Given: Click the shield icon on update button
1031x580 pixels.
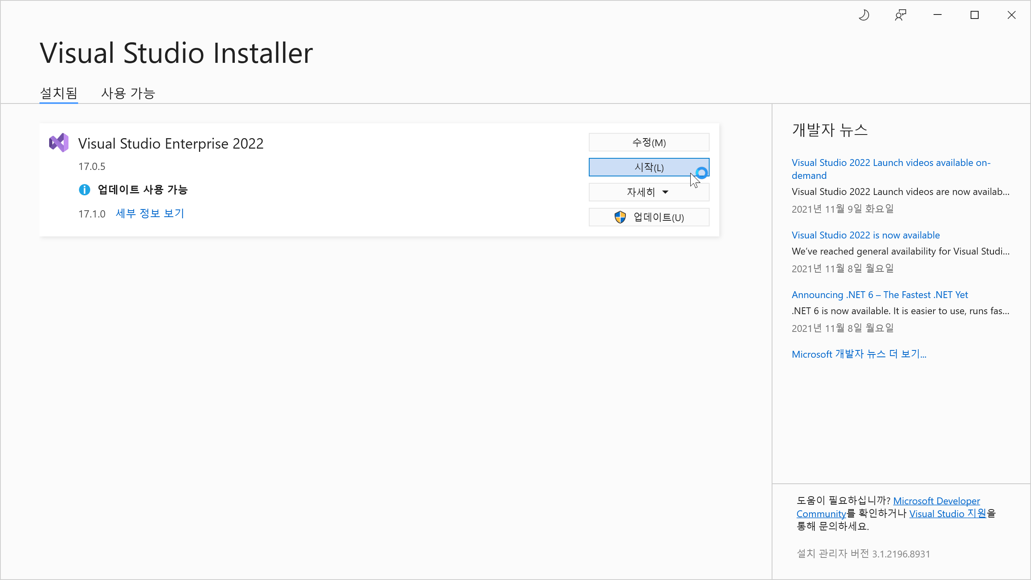Looking at the screenshot, I should point(620,217).
